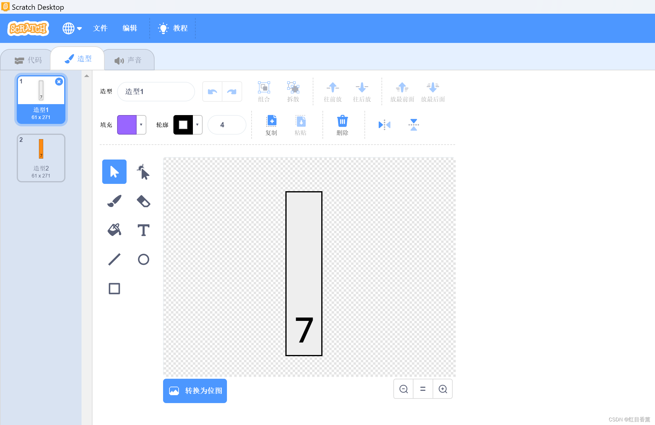The image size is (655, 425).
Task: Select the Eraser tool
Action: coord(143,201)
